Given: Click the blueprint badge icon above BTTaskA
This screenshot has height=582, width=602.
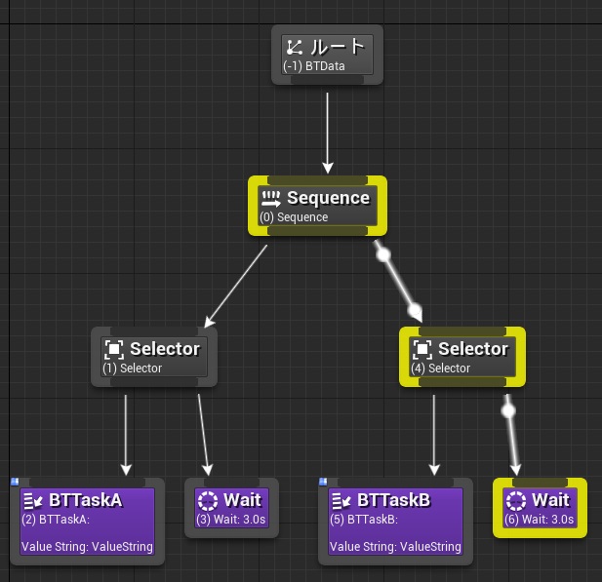Looking at the screenshot, I should (15, 481).
